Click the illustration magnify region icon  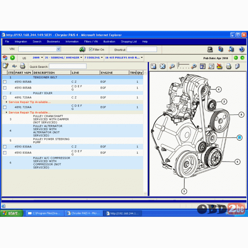click(x=211, y=66)
